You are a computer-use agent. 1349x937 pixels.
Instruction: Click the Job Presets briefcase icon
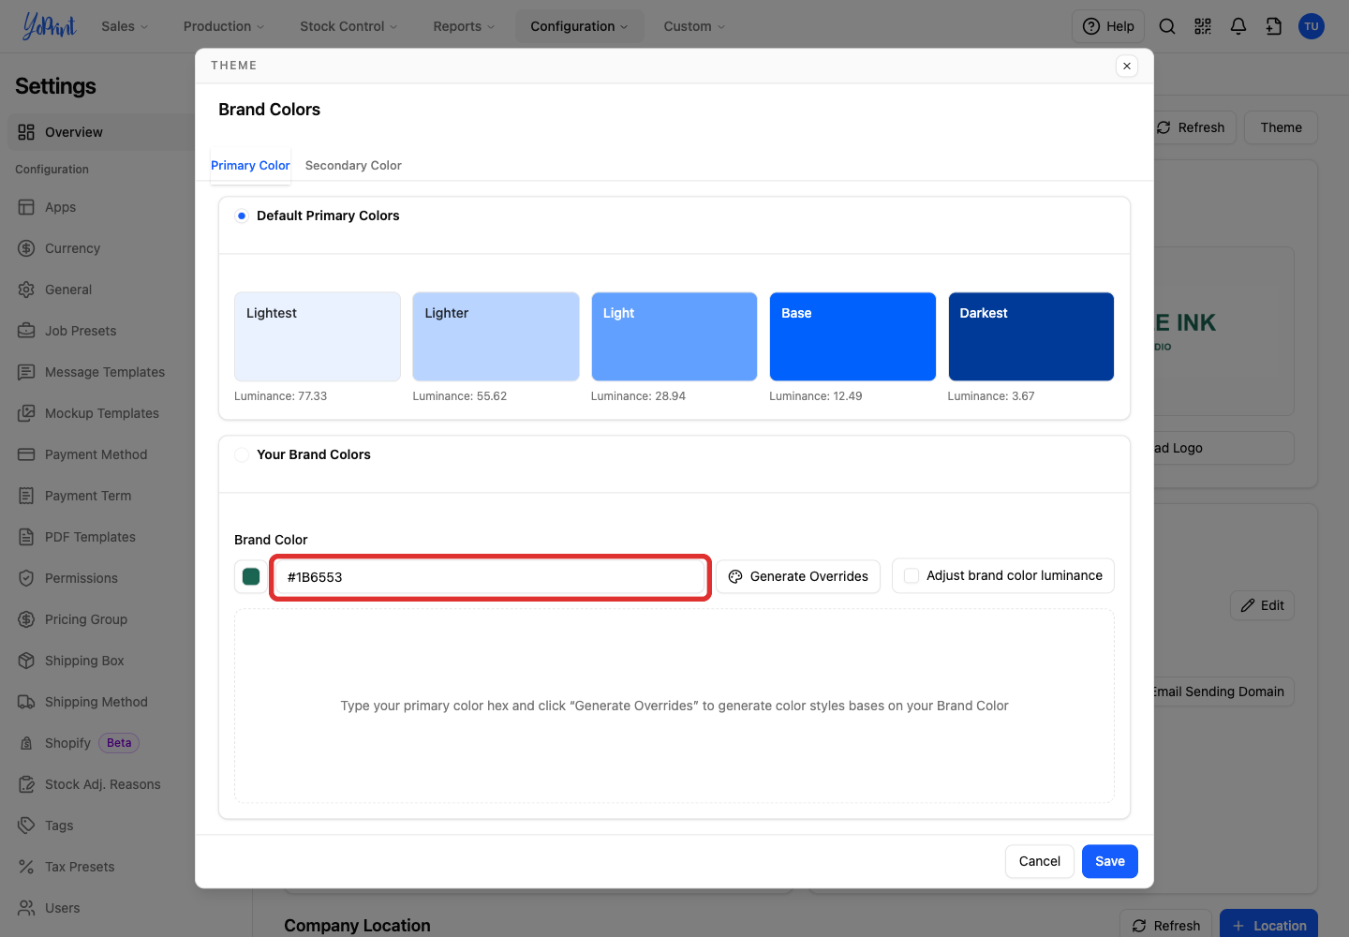point(26,331)
